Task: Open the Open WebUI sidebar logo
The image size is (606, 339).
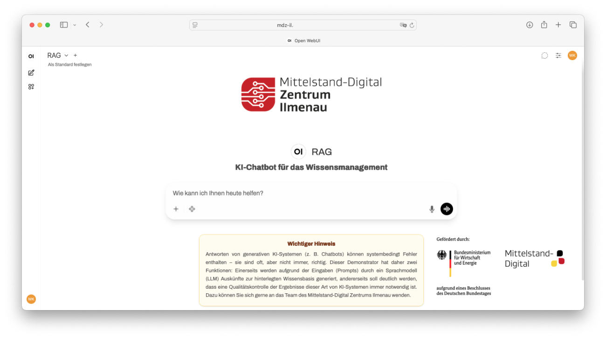Action: 31,56
